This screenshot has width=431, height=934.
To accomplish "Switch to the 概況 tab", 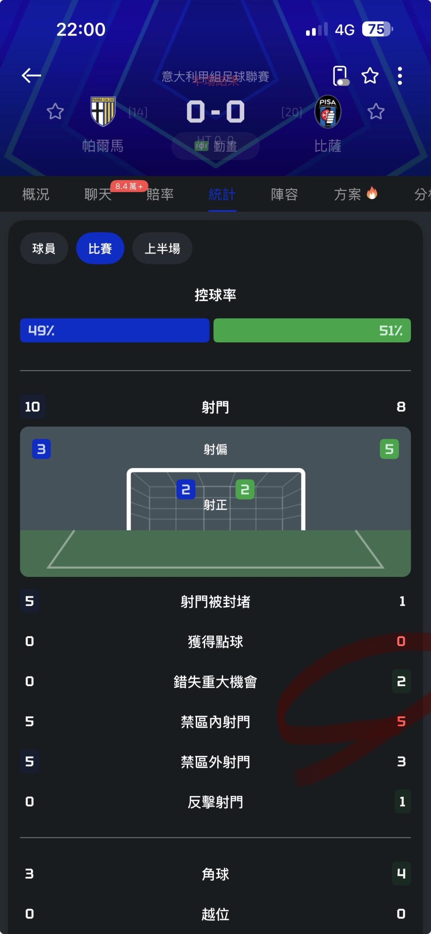I will point(36,195).
